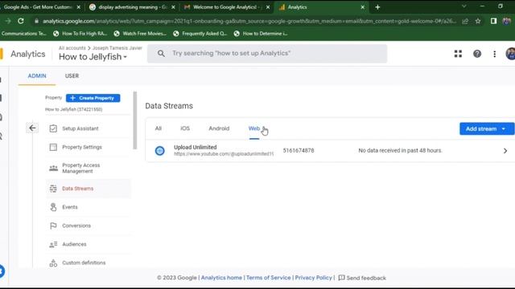Expand Upload Unlimited stream details chevron
515x289 pixels.
(505, 151)
